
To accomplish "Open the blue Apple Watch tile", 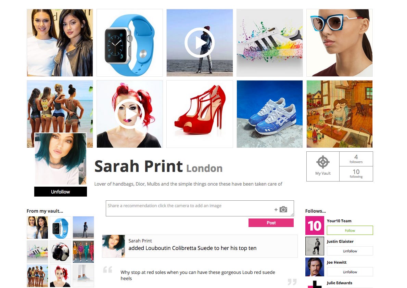I will (129, 43).
